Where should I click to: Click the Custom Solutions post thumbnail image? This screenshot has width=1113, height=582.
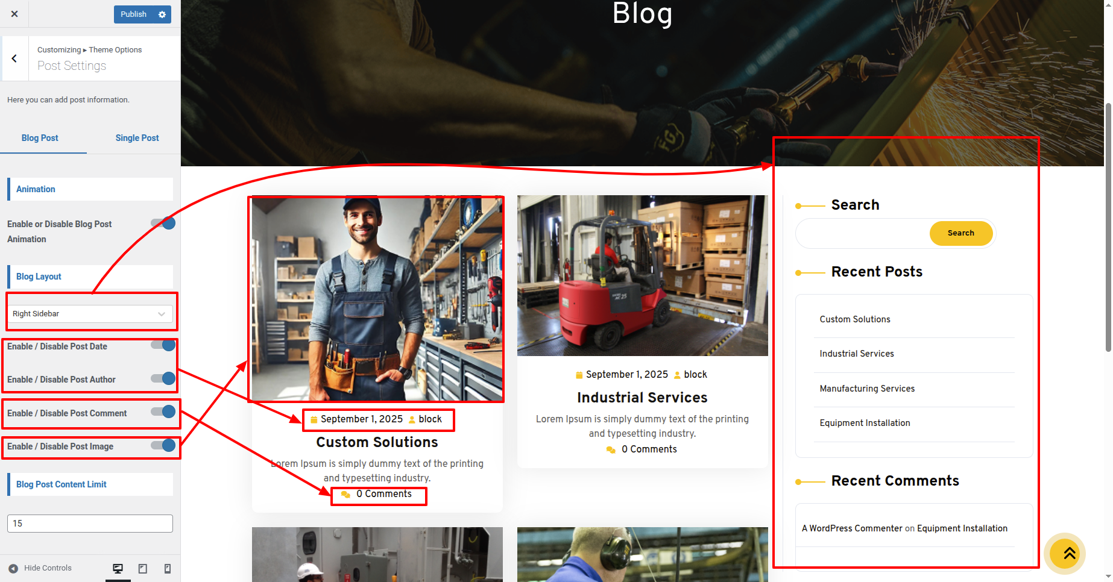click(377, 299)
